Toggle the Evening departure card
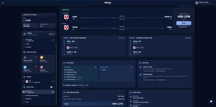 click(47, 69)
